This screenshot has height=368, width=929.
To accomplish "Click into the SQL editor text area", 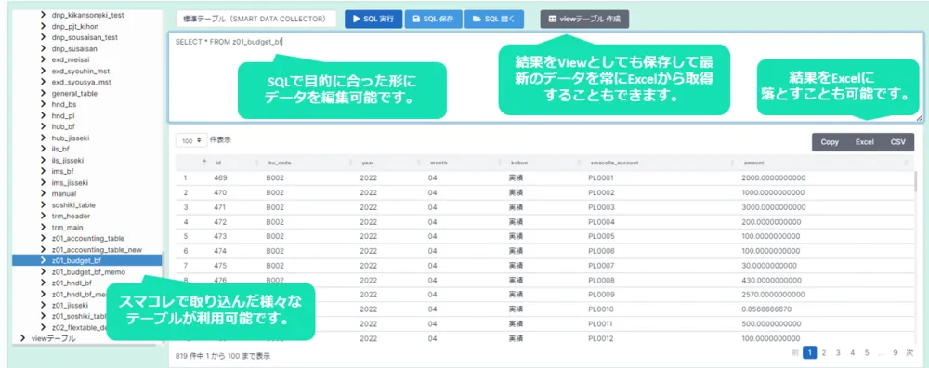I will click(545, 77).
